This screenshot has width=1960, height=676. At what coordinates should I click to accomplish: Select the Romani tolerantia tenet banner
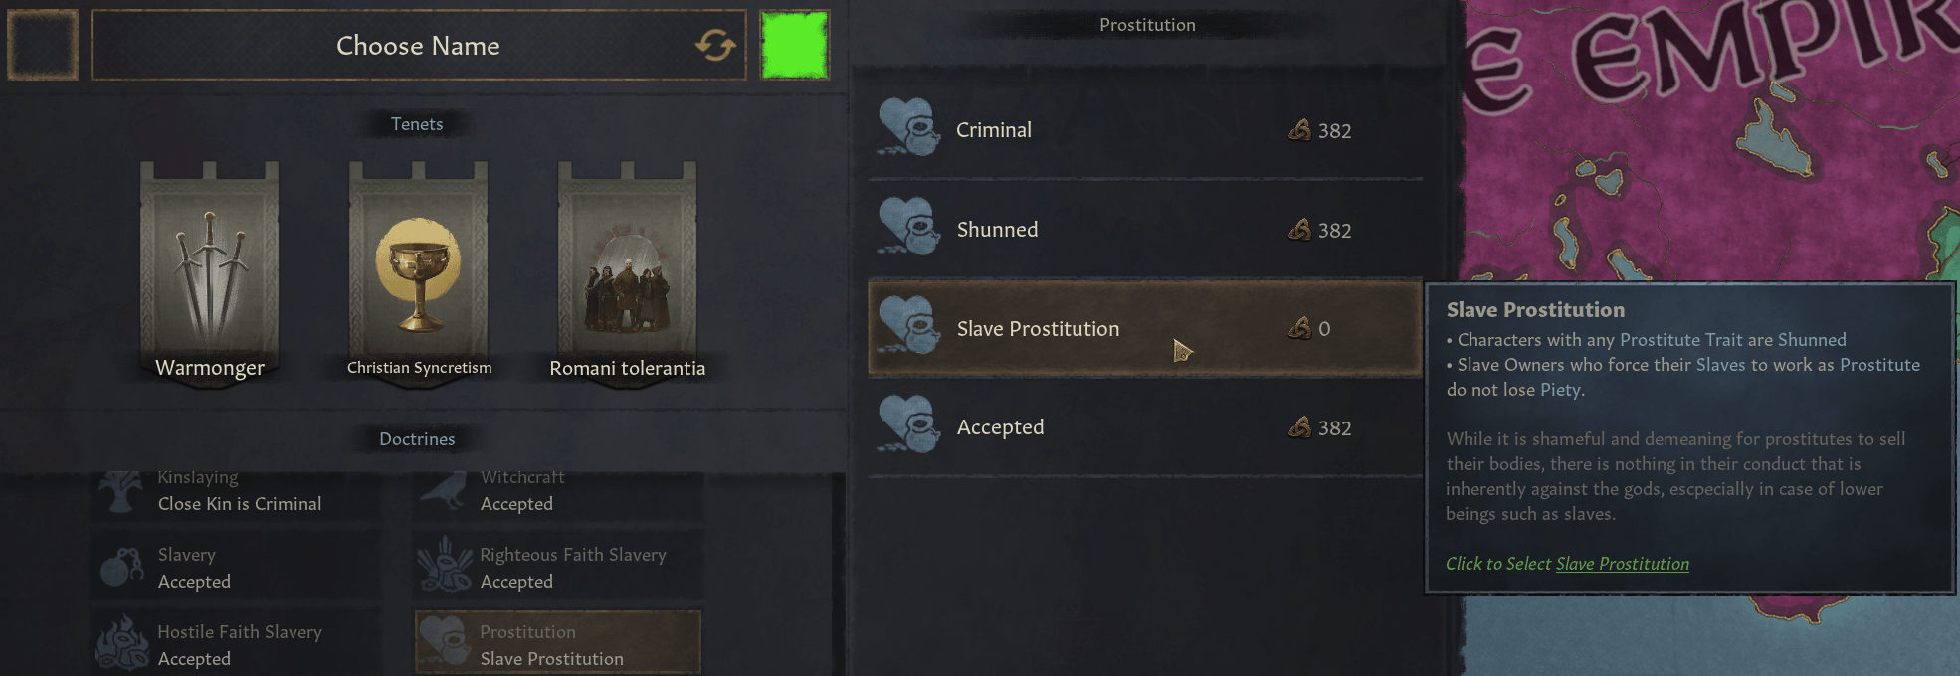pyautogui.click(x=628, y=272)
